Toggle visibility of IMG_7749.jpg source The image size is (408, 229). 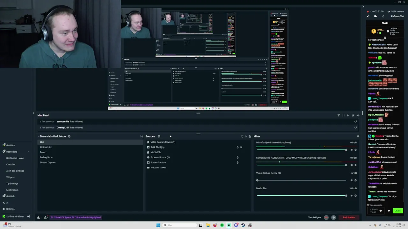point(241,147)
